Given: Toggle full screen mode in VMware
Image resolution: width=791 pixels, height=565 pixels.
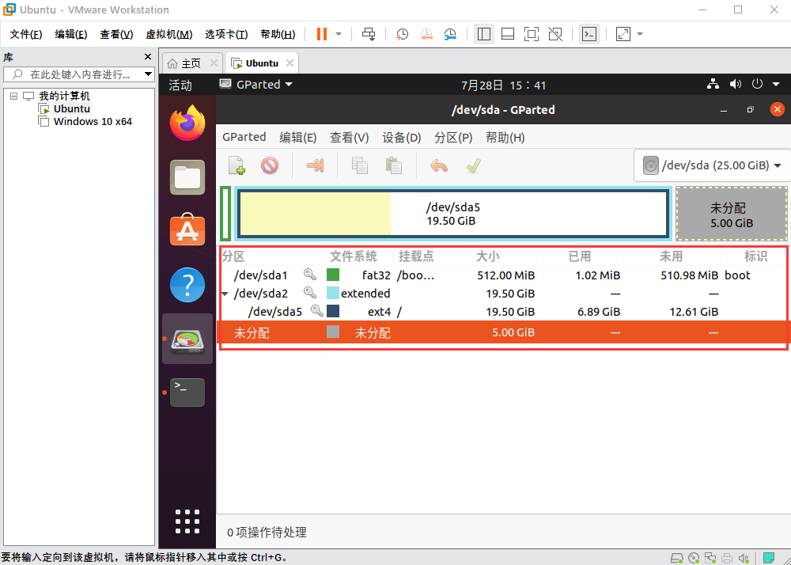Looking at the screenshot, I should coord(531,34).
